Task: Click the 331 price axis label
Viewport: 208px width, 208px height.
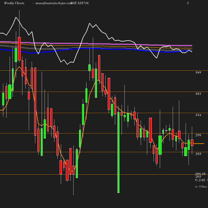Action: tap(198, 94)
